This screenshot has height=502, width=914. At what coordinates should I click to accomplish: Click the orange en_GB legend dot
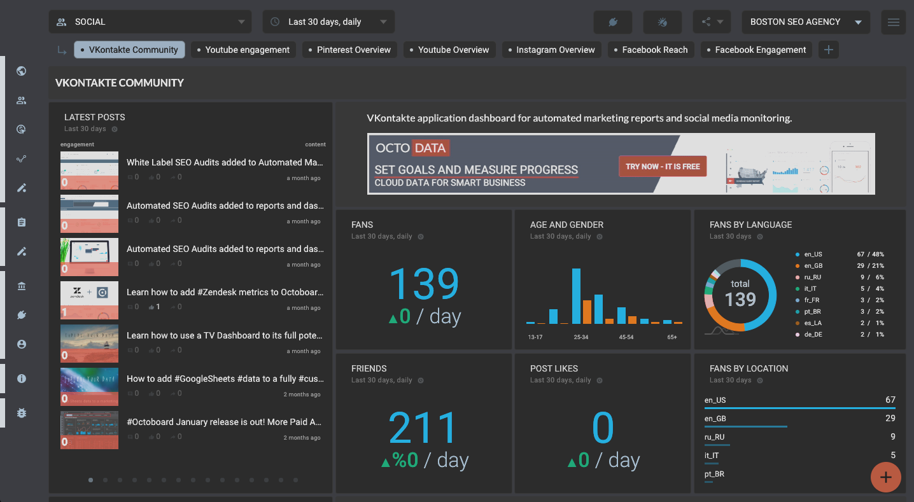click(x=798, y=266)
